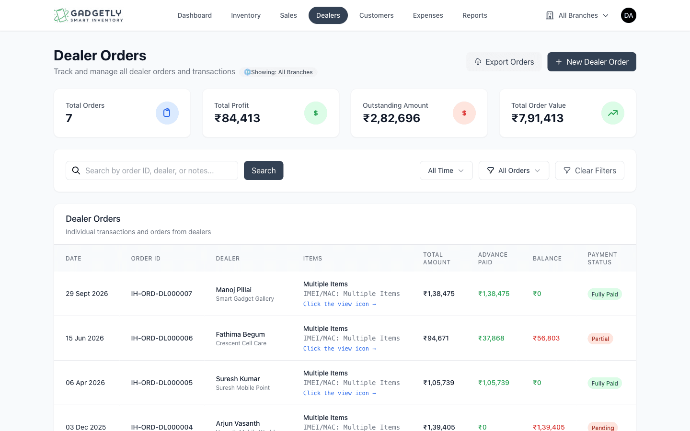690x431 pixels.
Task: Expand the All Time date filter
Action: point(446,170)
